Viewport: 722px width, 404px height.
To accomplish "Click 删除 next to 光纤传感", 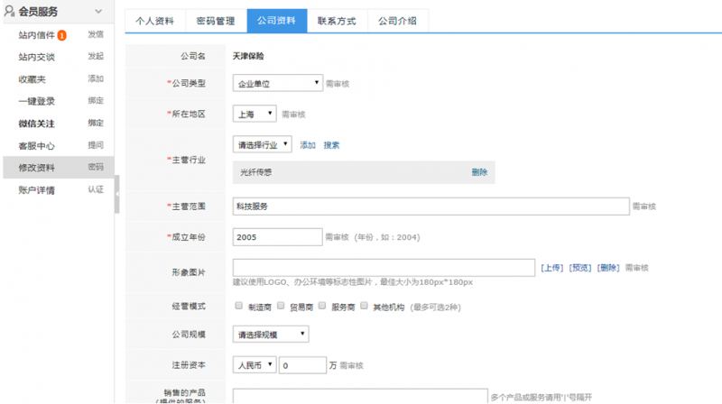I will click(478, 172).
